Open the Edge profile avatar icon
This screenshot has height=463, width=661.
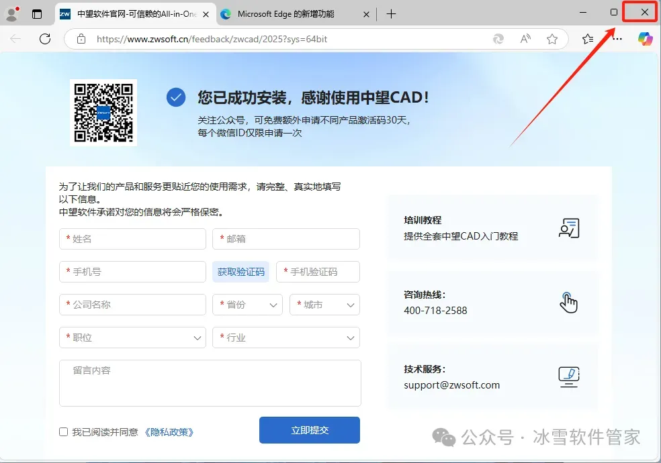point(12,14)
